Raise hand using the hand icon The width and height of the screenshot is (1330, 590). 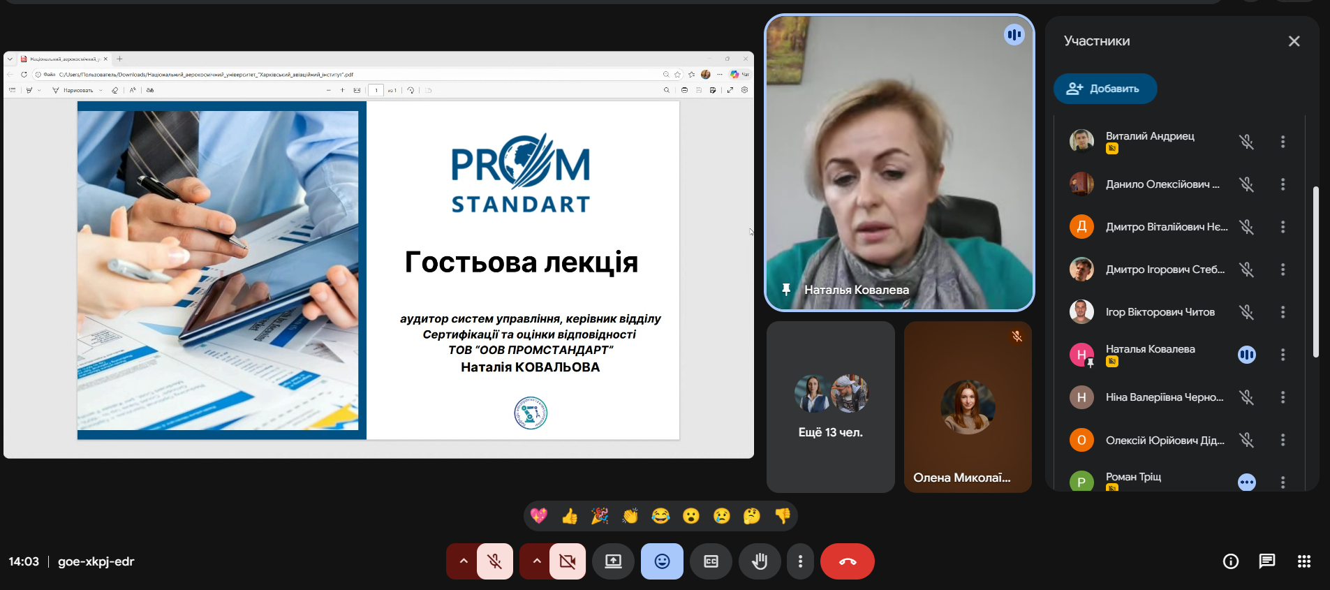point(760,561)
